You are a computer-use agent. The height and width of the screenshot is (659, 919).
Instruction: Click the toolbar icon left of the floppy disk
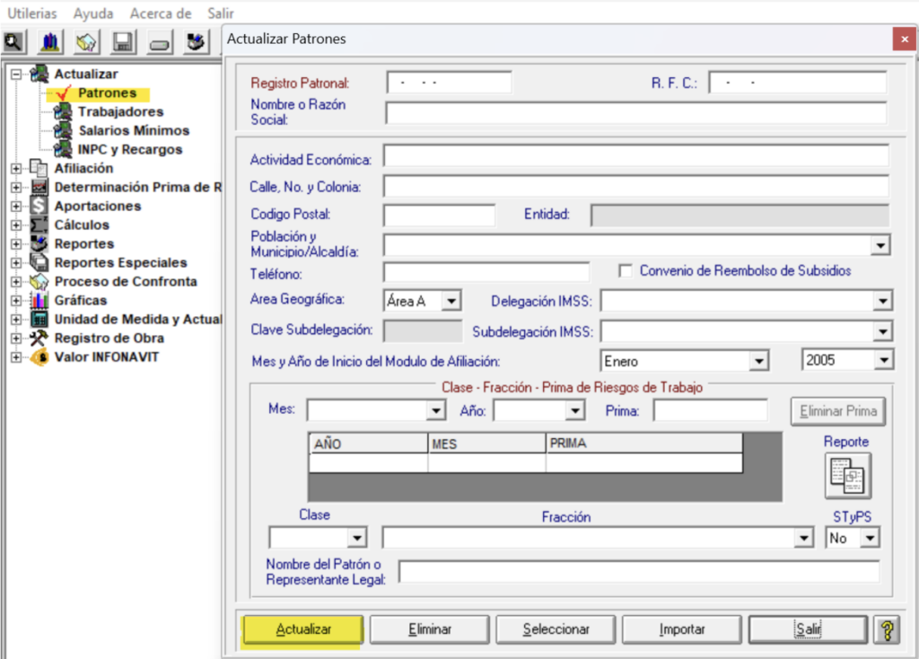click(x=87, y=41)
